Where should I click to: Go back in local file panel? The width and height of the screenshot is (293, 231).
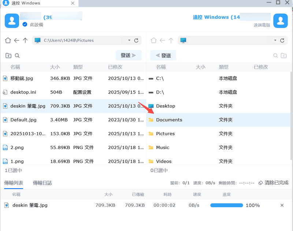click(x=16, y=40)
